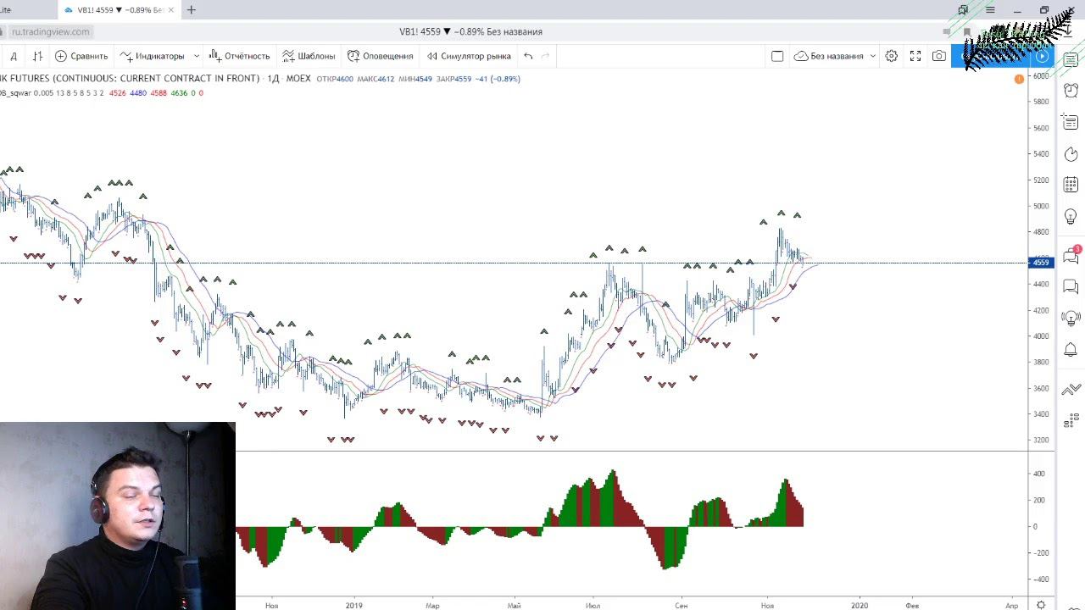Click the 2019 label on time axis
The image size is (1085, 610).
(354, 605)
